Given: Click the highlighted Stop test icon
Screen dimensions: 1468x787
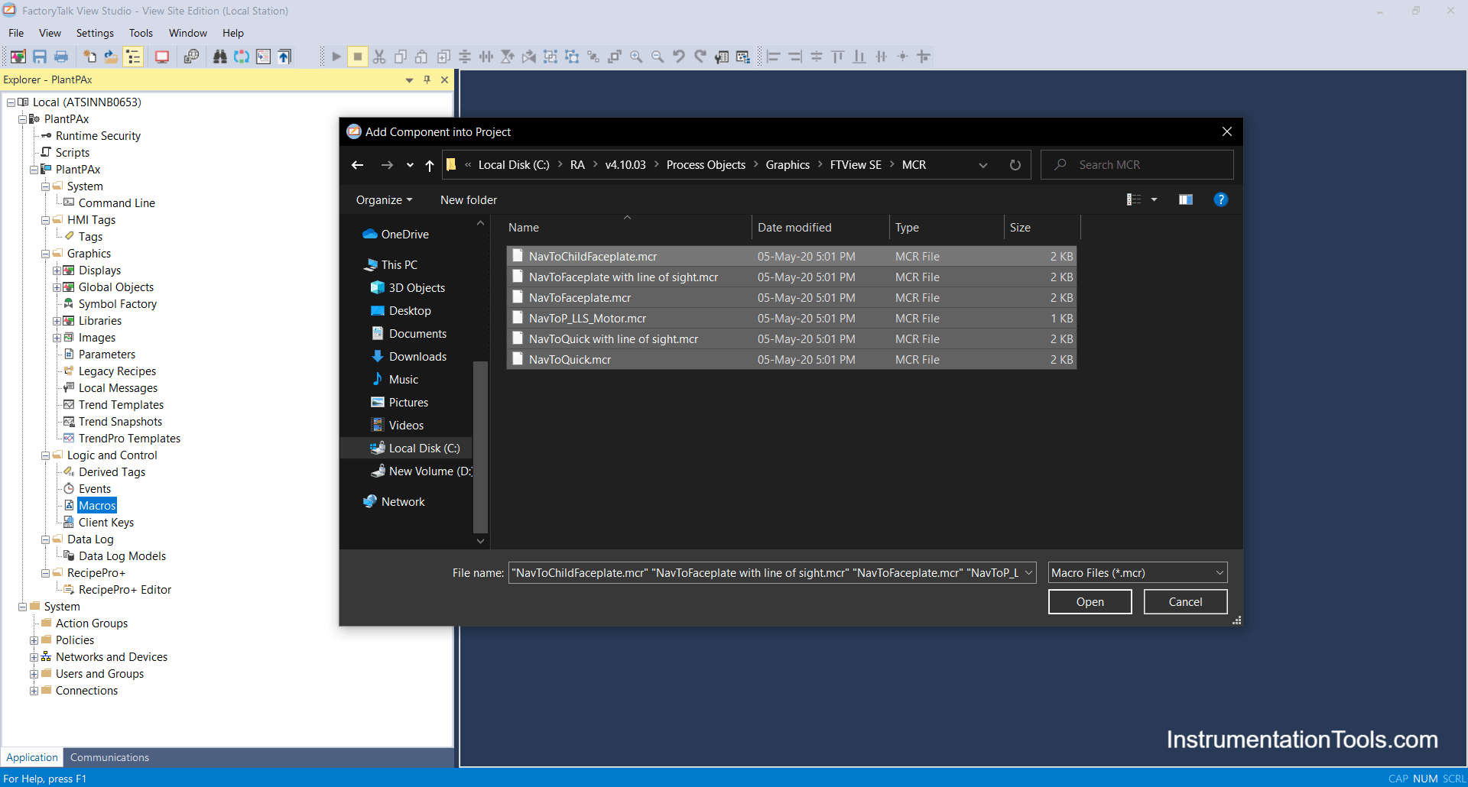Looking at the screenshot, I should (x=357, y=57).
